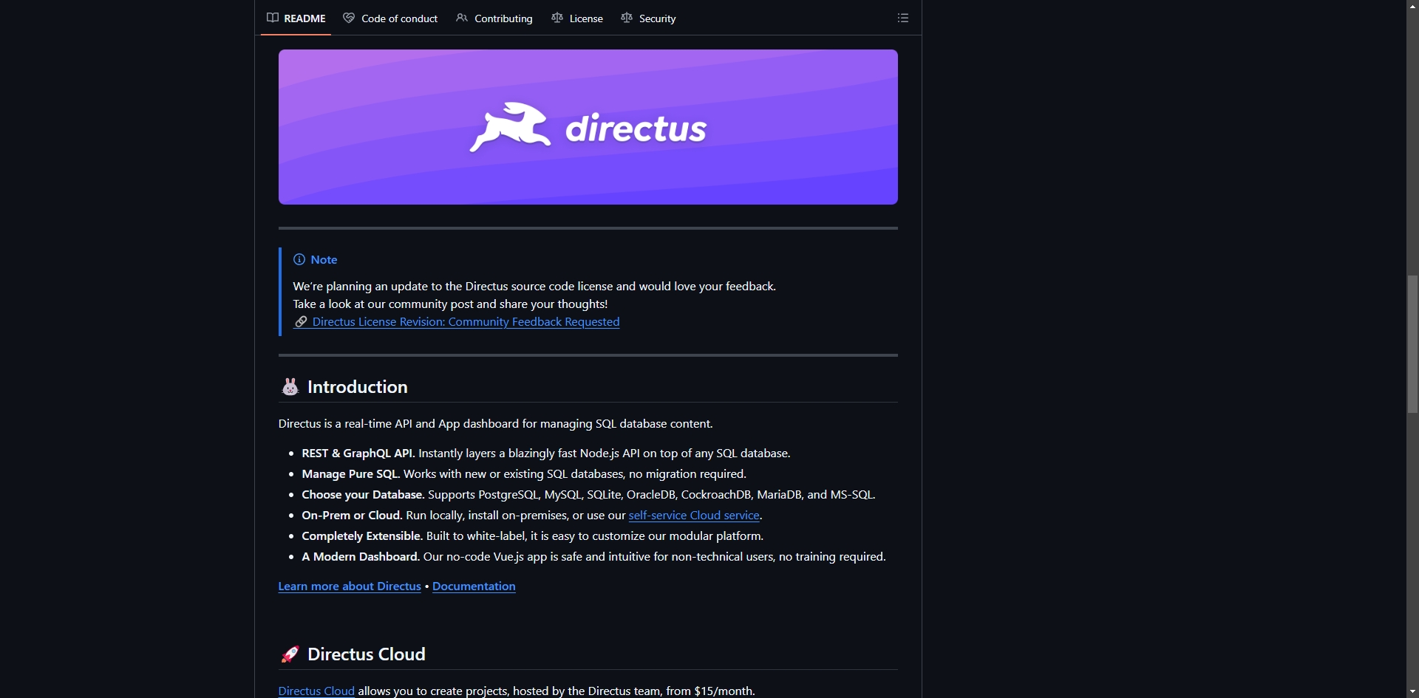
Task: Click the 'Note' callout title
Action: (324, 259)
